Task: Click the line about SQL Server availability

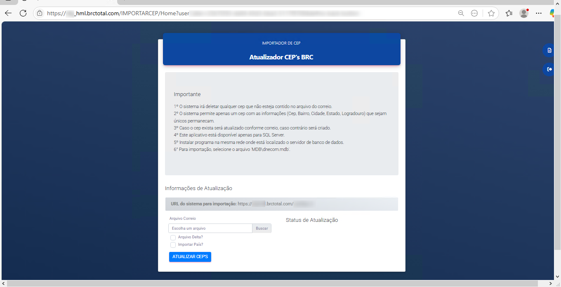Action: point(229,135)
